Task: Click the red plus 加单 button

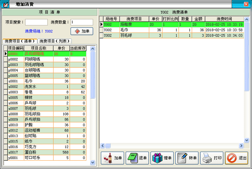Action: [x=82, y=31]
